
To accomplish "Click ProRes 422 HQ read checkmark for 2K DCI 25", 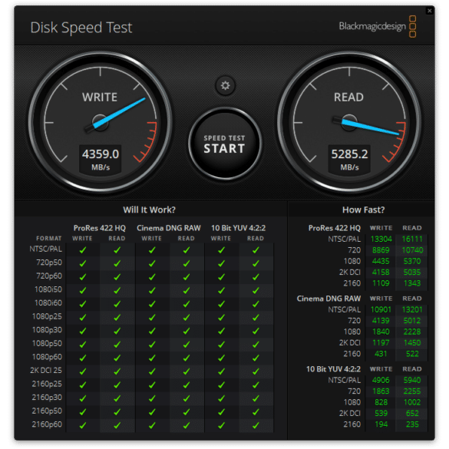I will pos(117,371).
